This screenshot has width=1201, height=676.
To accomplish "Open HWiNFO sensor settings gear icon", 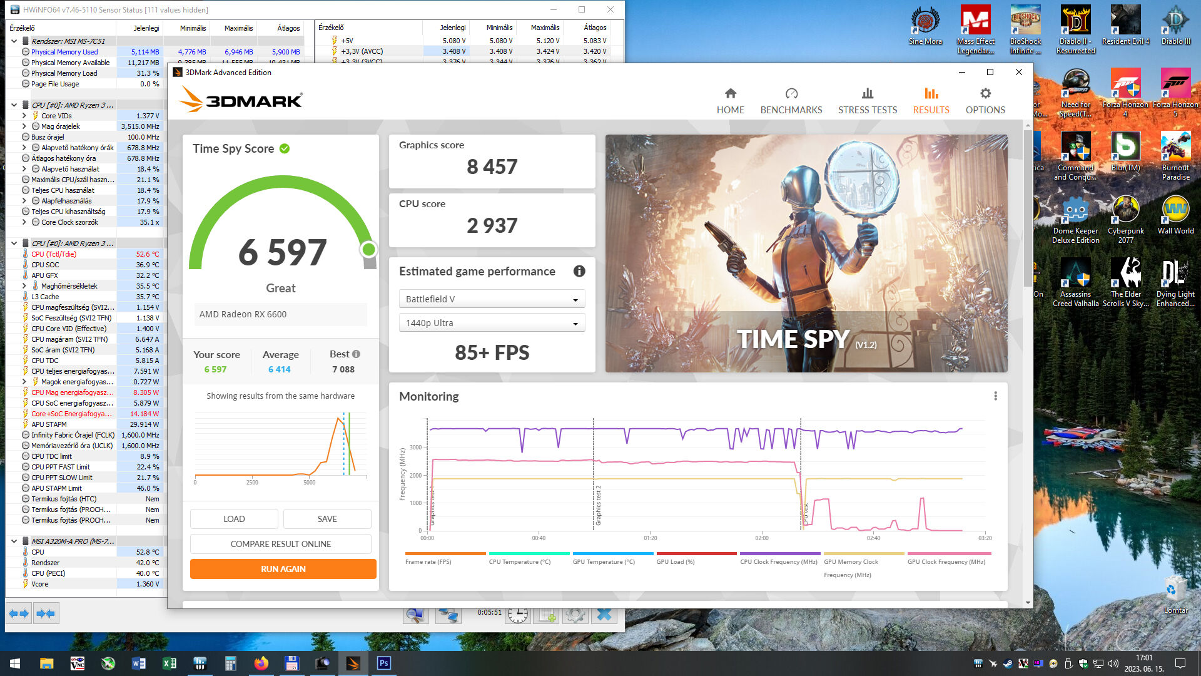I will [x=575, y=615].
